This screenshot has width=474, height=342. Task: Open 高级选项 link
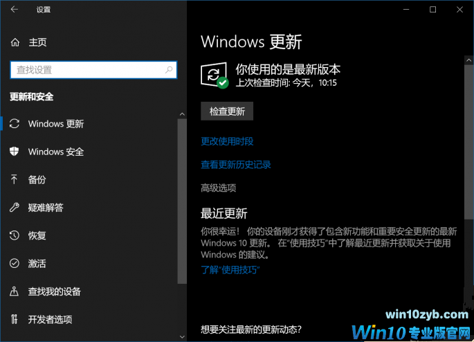[x=218, y=188]
